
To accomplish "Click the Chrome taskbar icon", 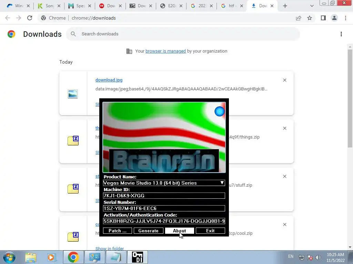I will click(x=73, y=257).
